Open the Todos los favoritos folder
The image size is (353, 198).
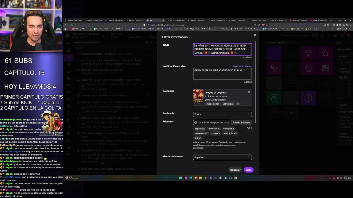tap(345, 29)
